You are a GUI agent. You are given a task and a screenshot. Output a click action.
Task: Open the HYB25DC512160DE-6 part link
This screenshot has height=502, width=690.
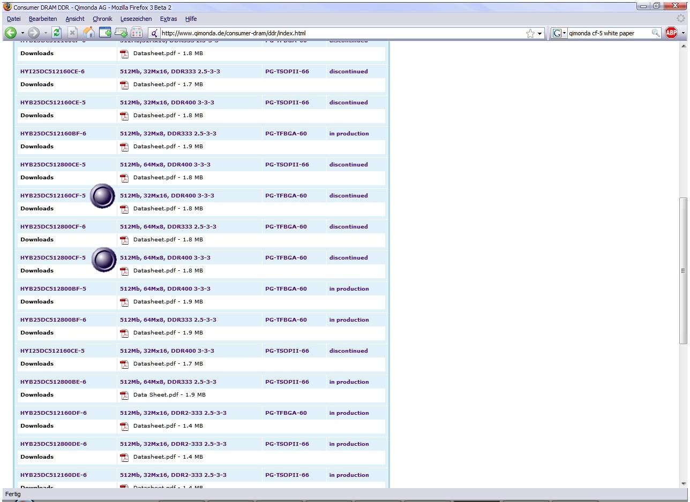click(x=54, y=475)
